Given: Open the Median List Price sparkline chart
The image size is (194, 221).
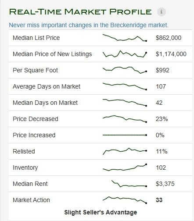Looking at the screenshot, I should 125,38.
